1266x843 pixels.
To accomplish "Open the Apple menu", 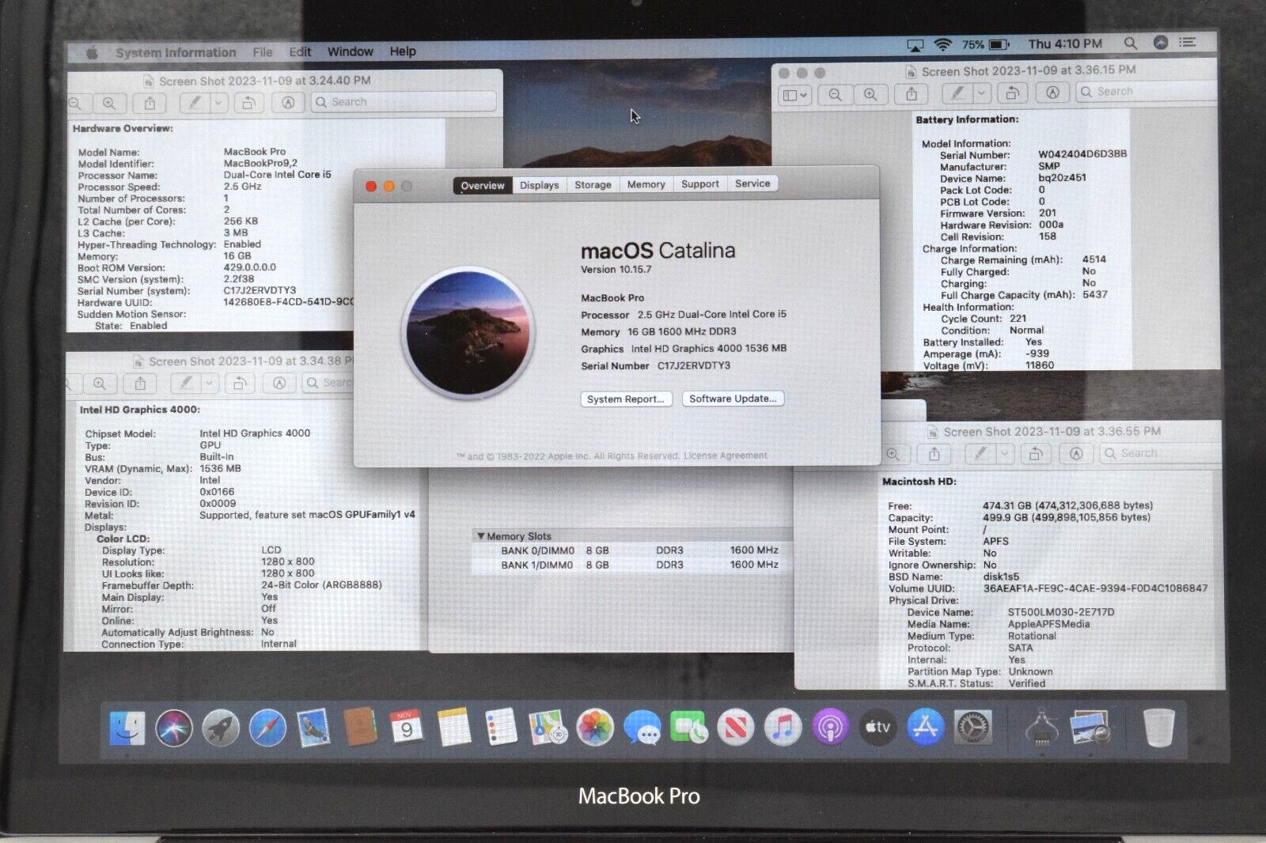I will pyautogui.click(x=92, y=52).
